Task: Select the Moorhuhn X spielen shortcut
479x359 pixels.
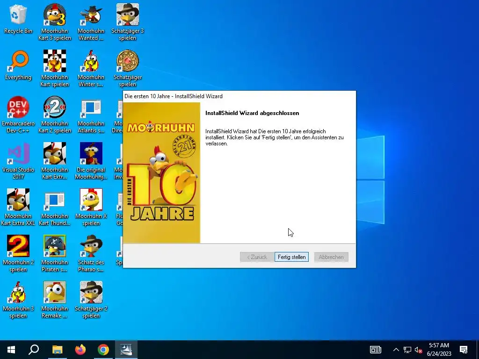Action: pos(91,207)
